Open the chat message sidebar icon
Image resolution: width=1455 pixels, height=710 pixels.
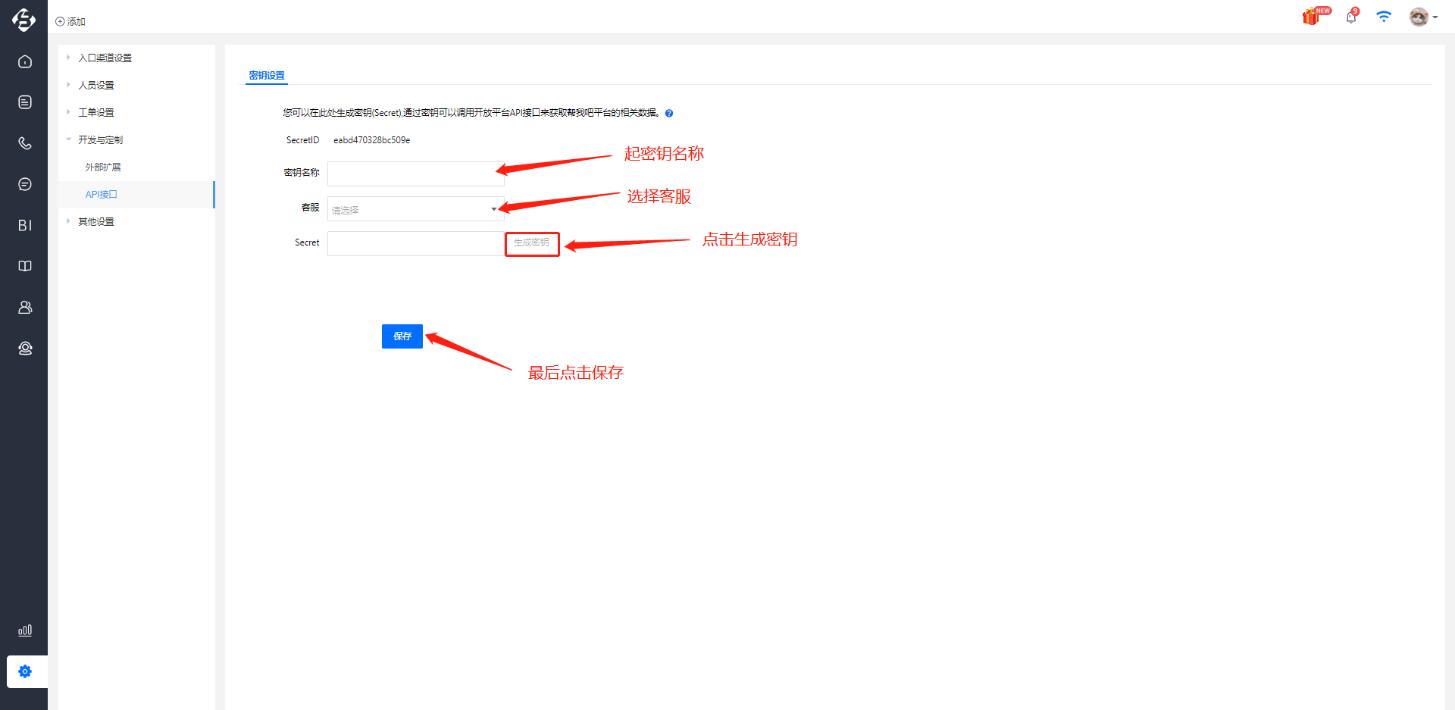point(25,184)
